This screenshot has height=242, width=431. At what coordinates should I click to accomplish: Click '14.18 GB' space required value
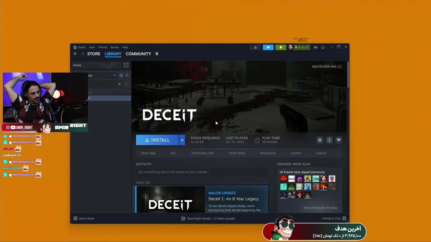coord(197,142)
